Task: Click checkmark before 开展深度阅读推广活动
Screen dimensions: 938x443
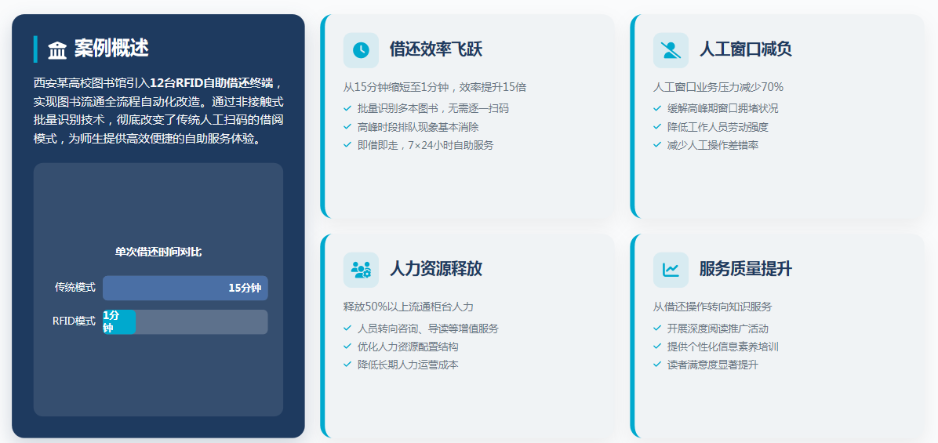Action: point(657,329)
